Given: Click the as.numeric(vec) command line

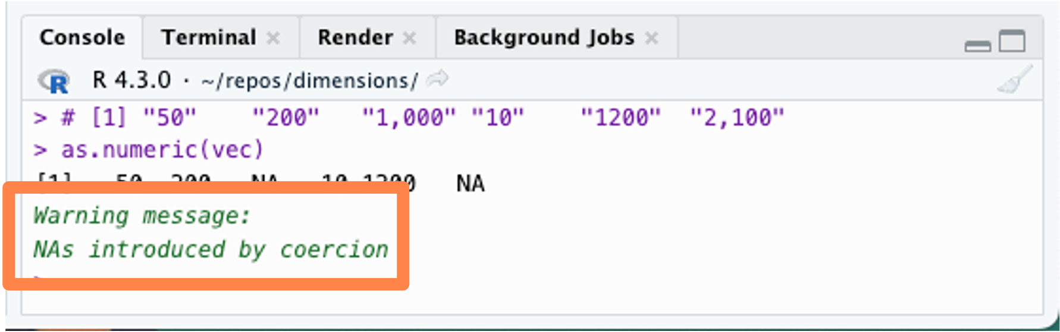Looking at the screenshot, I should 162,150.
